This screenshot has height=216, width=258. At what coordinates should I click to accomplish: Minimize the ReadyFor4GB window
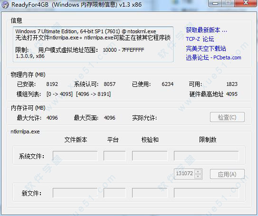point(215,3)
